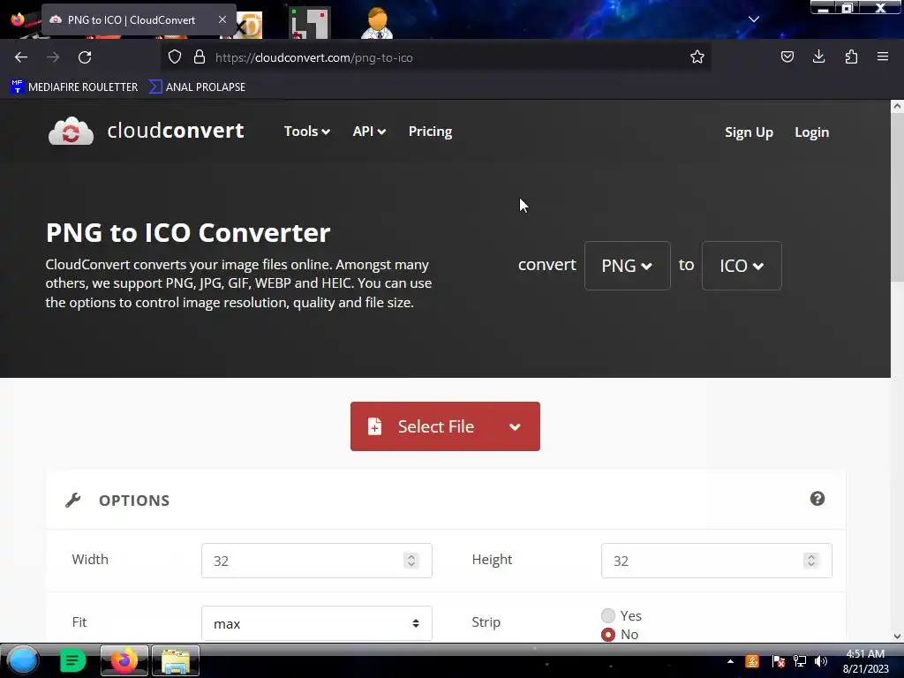Open the Firefox downloads panel
This screenshot has height=678, width=904.
click(818, 56)
